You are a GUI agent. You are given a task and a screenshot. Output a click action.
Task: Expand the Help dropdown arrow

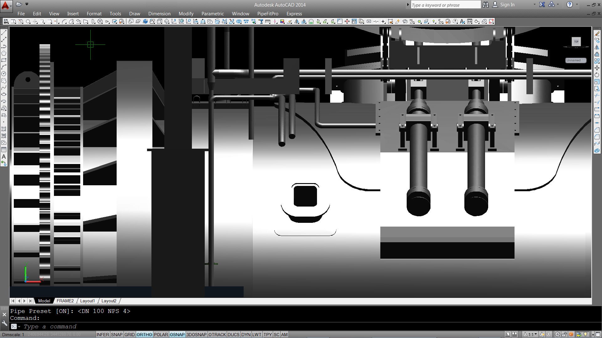577,5
